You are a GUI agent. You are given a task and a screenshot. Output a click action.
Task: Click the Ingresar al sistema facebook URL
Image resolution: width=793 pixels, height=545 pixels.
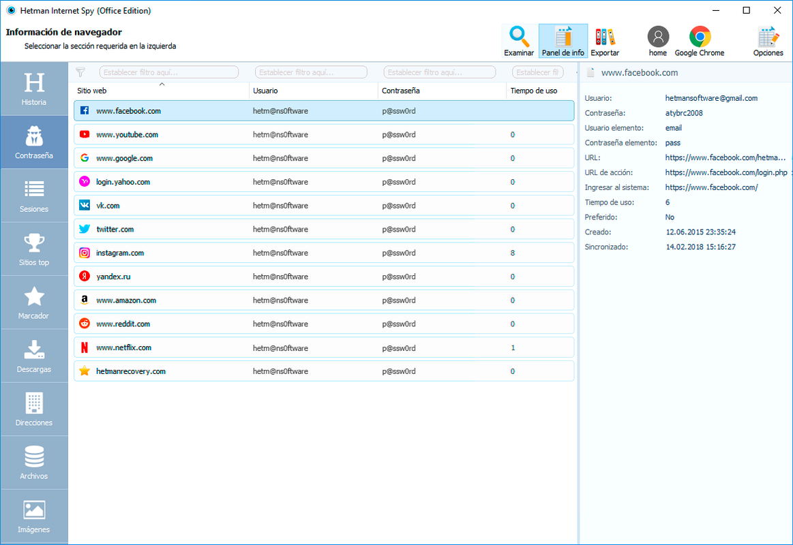(712, 187)
